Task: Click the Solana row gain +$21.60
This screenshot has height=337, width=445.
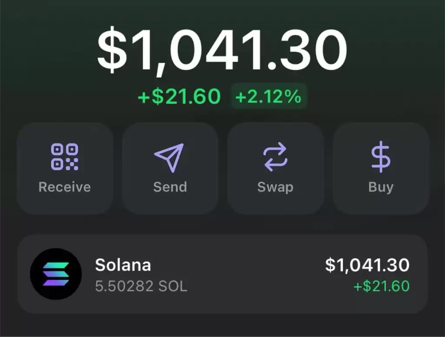Action: coord(382,286)
